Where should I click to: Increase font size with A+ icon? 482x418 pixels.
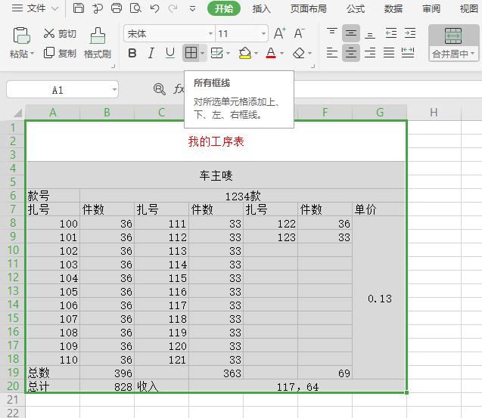click(280, 33)
